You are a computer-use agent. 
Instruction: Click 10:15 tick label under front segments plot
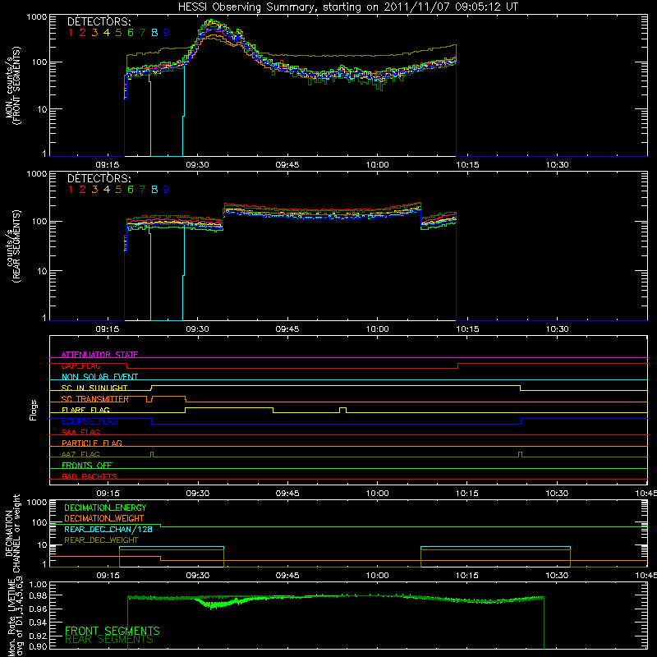click(x=467, y=165)
